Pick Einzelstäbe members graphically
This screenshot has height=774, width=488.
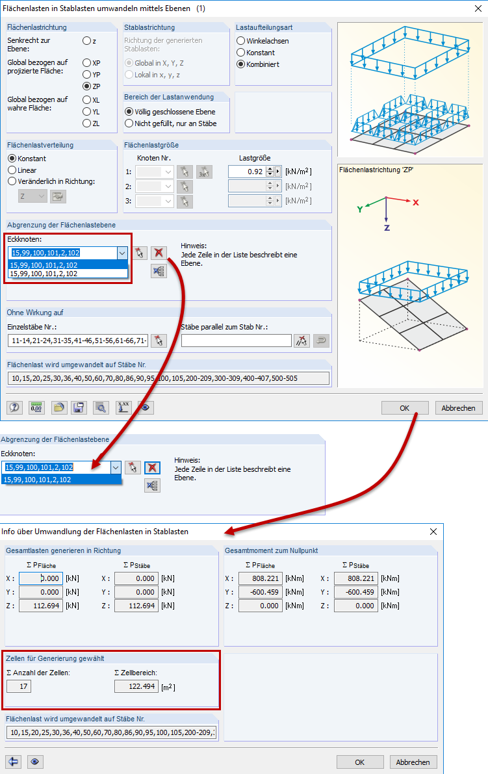pos(159,341)
